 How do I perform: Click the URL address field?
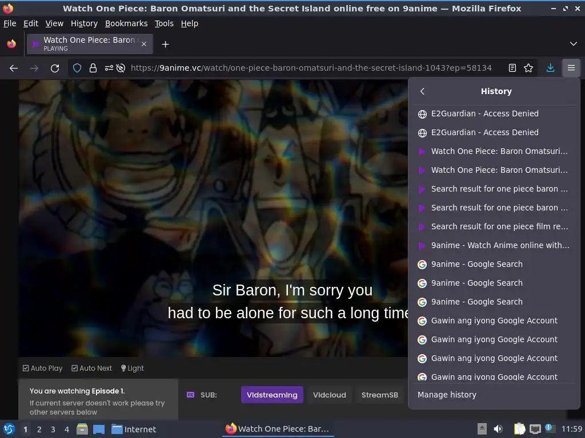tap(311, 68)
